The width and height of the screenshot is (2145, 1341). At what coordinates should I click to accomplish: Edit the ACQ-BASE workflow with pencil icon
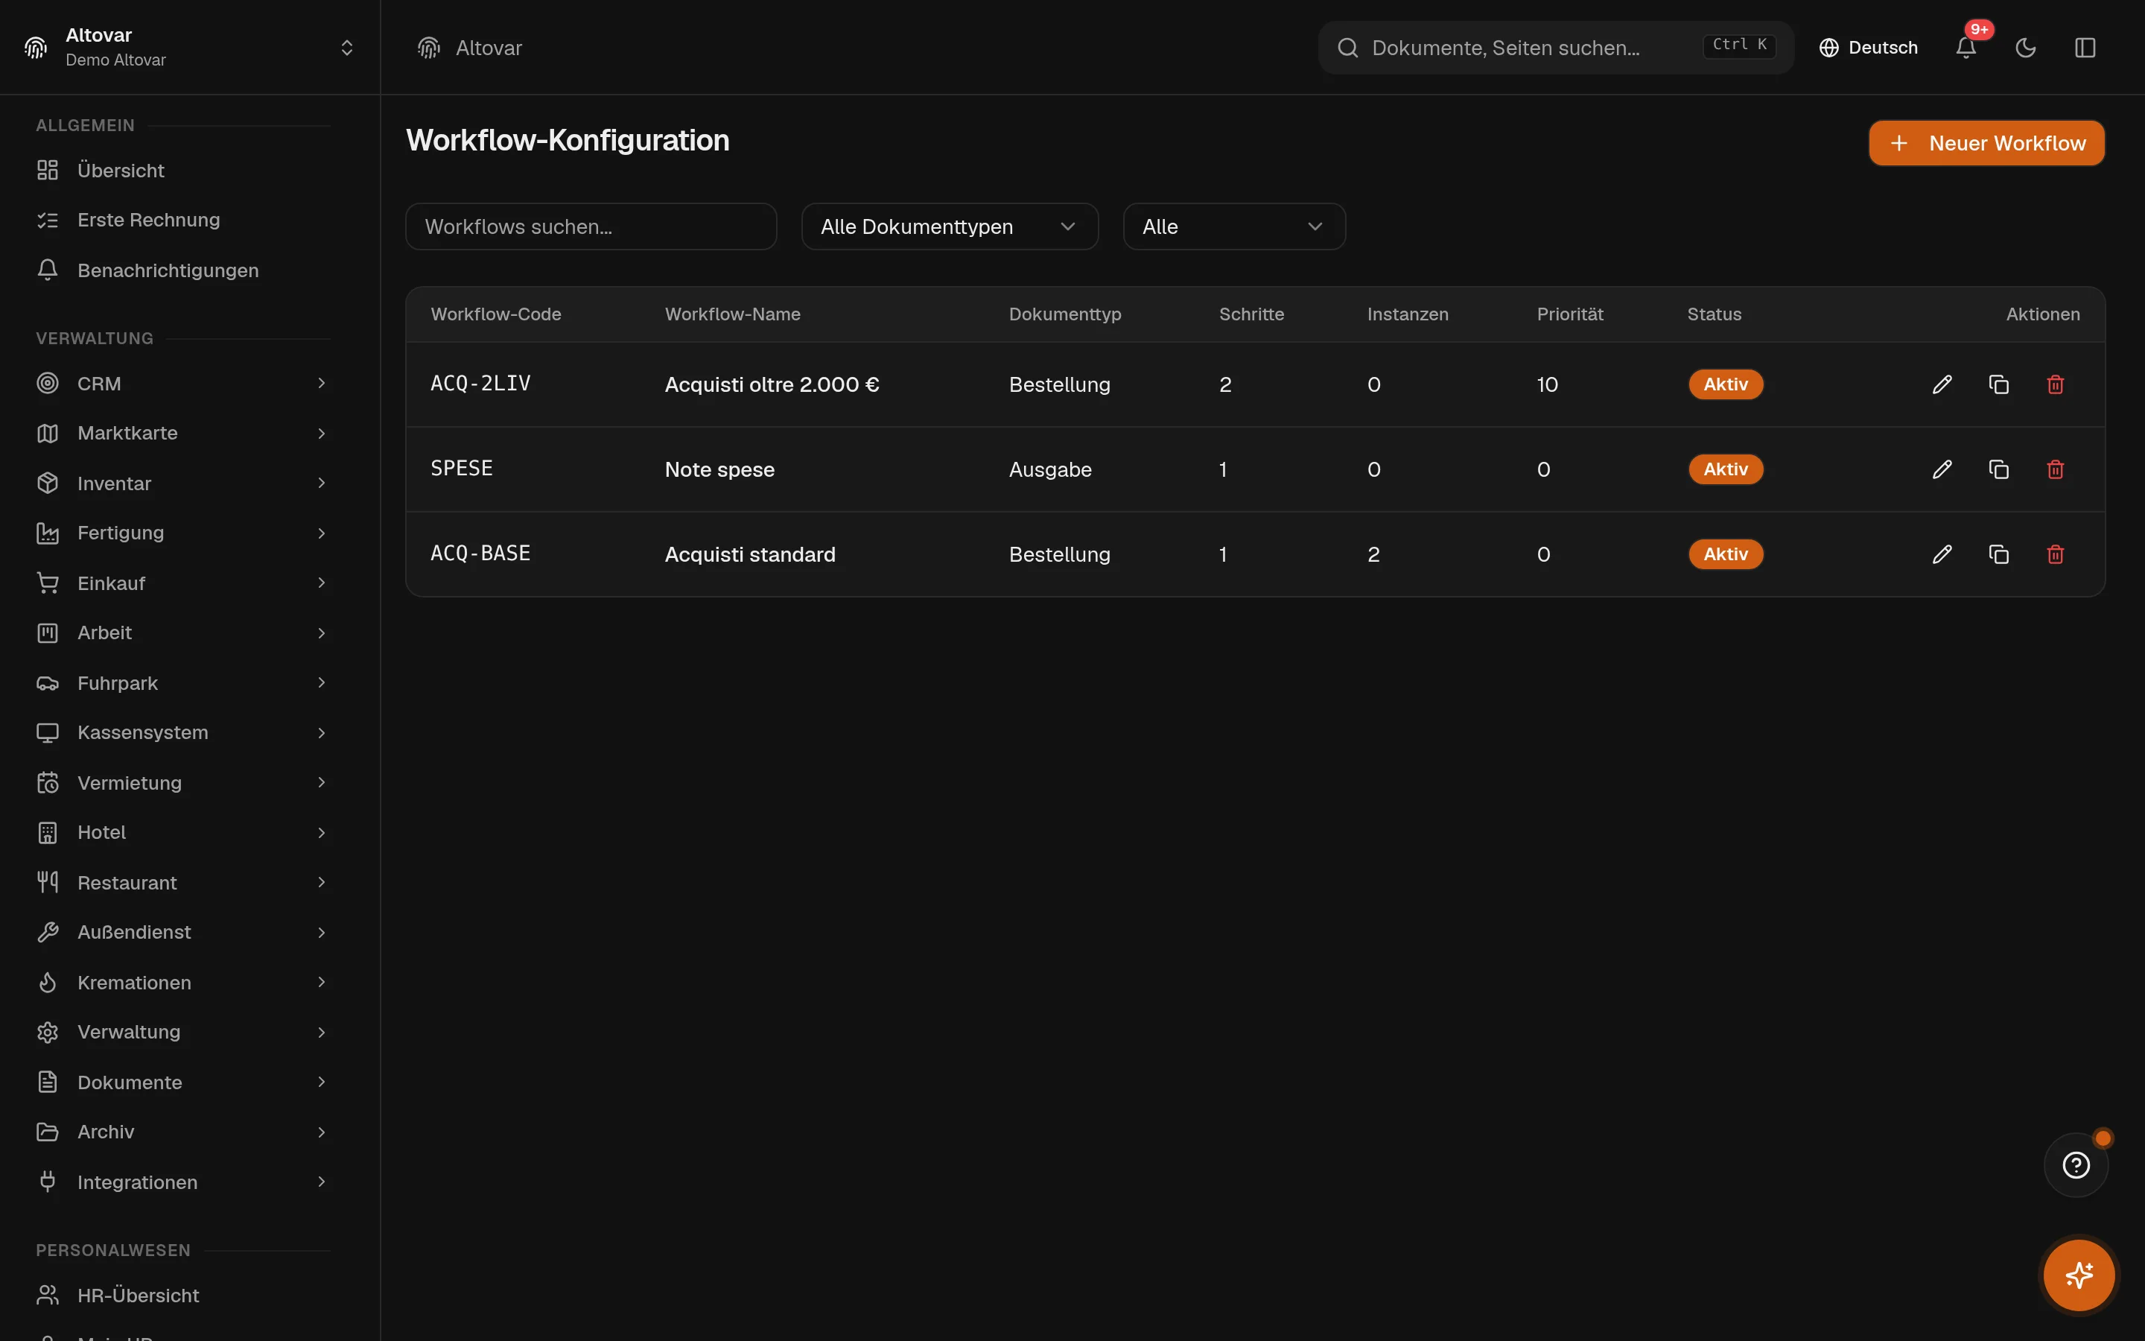tap(1942, 554)
